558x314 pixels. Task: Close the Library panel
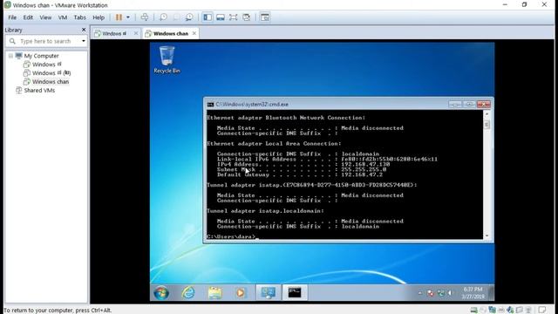[x=84, y=30]
